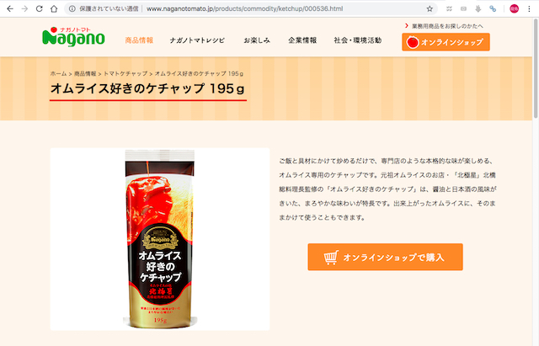
Task: Open the 社会・環境活動 navigation item
Action: click(357, 40)
